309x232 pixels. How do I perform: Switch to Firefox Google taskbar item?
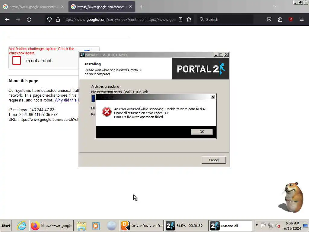52,226
